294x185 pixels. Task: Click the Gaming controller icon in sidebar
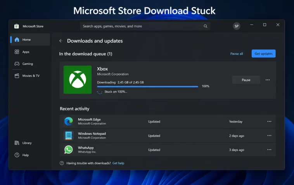pos(17,64)
